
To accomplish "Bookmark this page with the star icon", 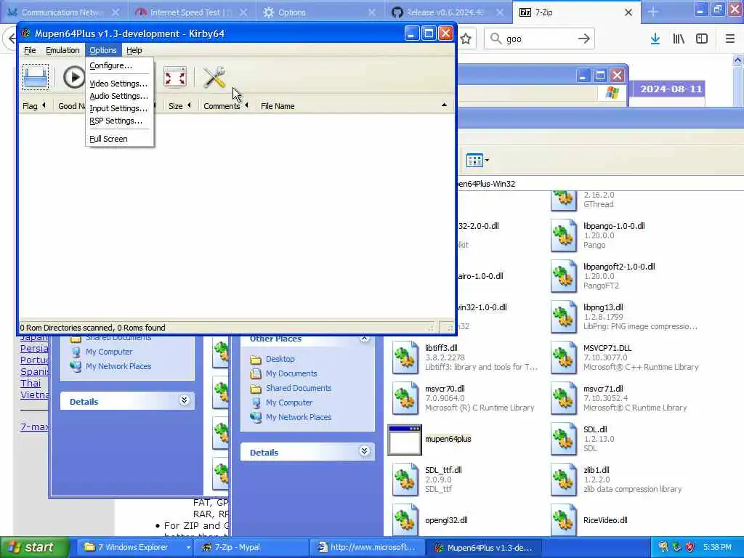I will [x=466, y=39].
